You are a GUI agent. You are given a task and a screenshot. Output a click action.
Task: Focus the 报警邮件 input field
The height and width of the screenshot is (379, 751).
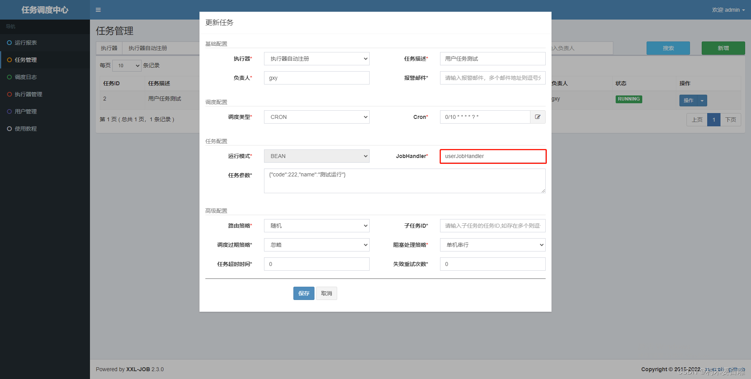493,78
